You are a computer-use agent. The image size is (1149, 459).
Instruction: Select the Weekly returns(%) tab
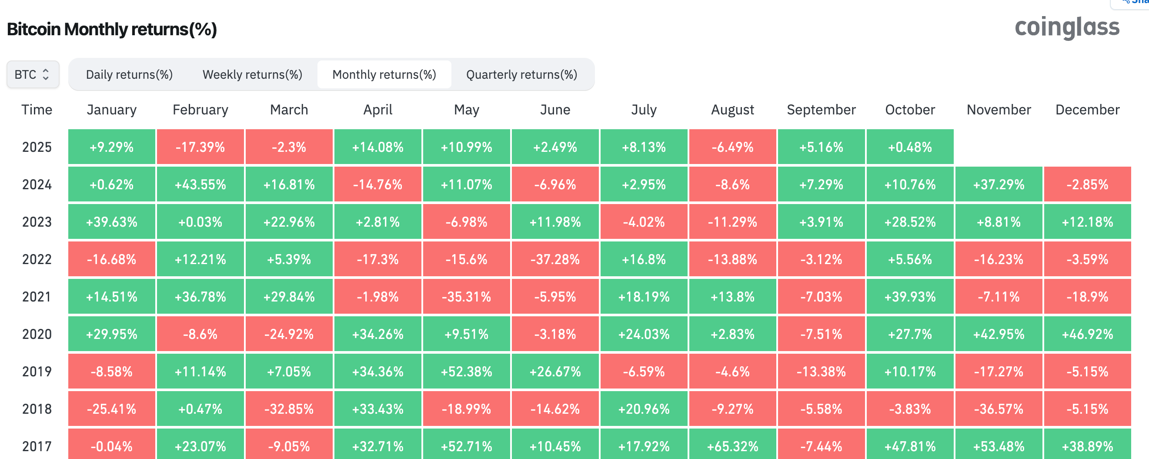coord(253,74)
